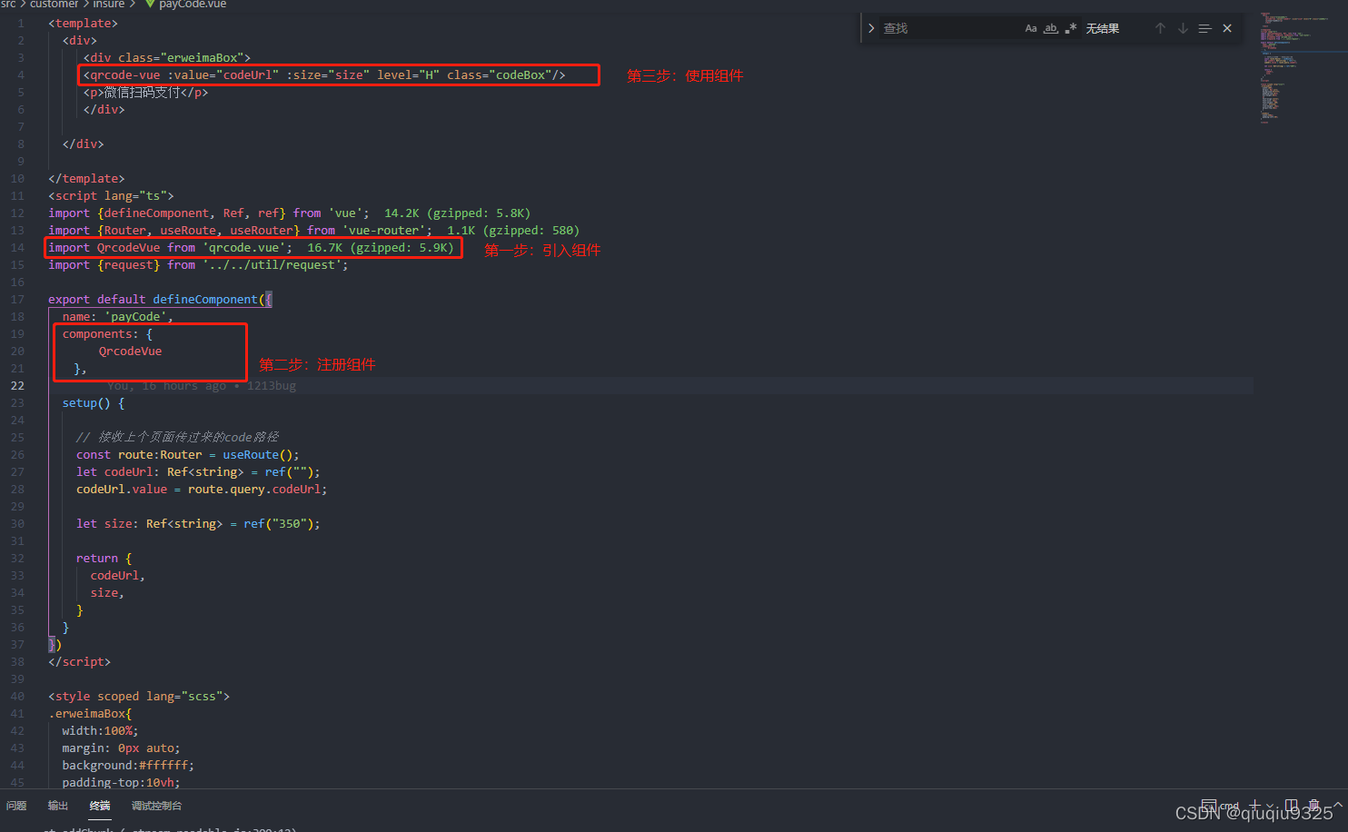This screenshot has height=832, width=1348.
Task: Click '.erweimaBox{' selector on line 41
Action: point(90,713)
